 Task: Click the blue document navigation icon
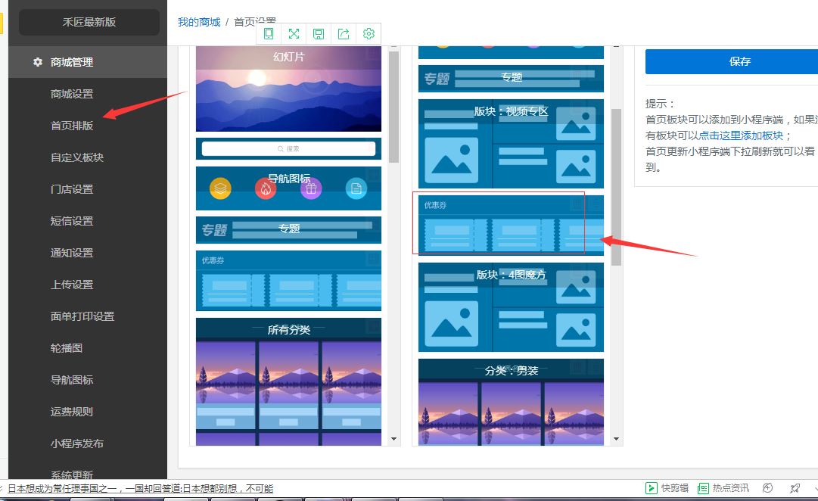(x=356, y=188)
